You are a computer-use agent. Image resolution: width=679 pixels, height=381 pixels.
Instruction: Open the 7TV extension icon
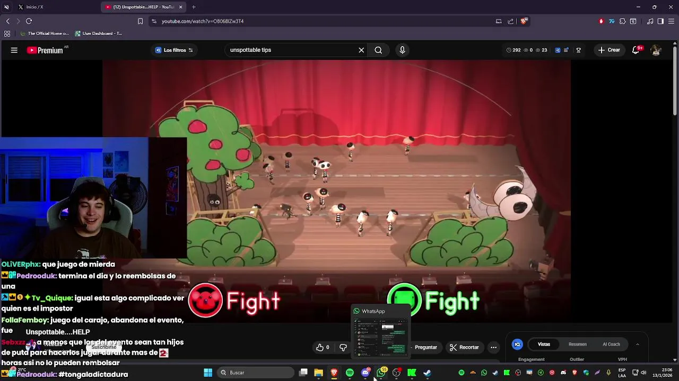pyautogui.click(x=612, y=21)
